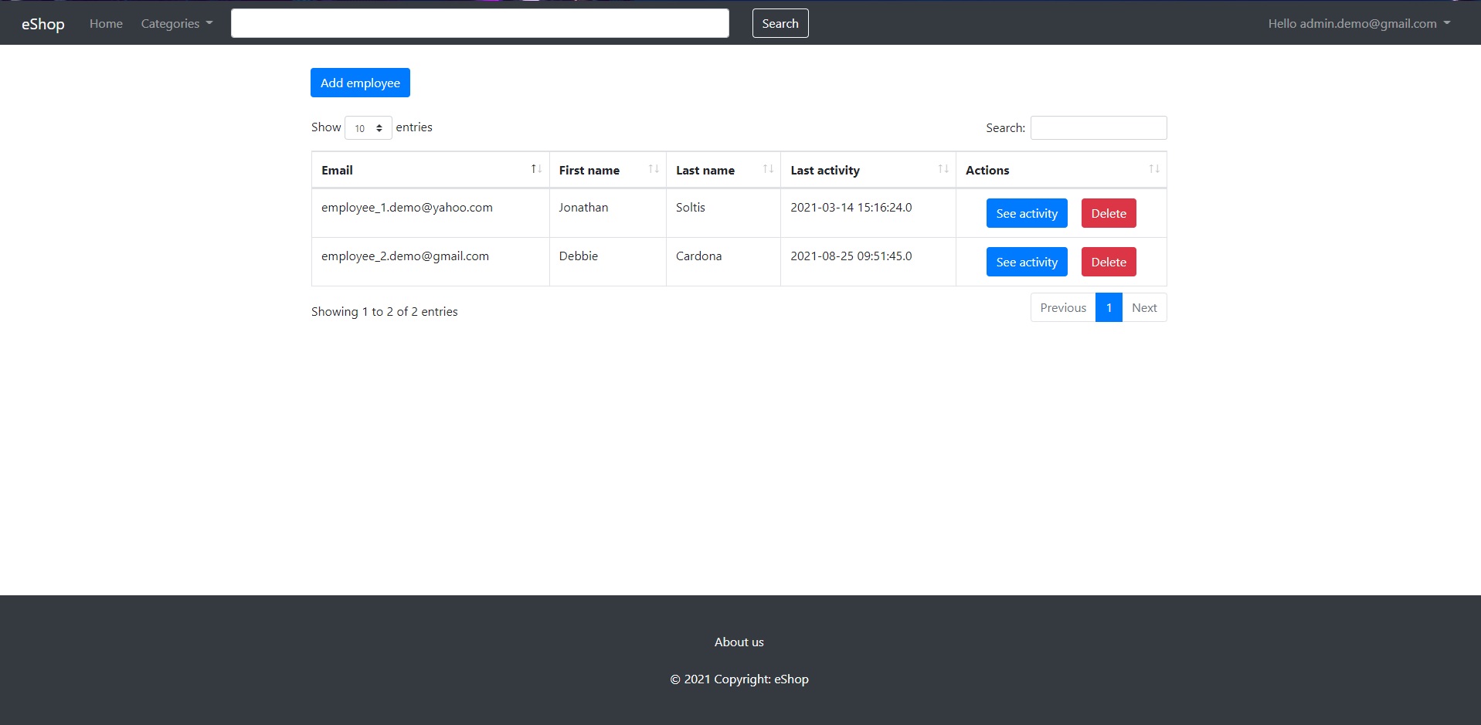Image resolution: width=1481 pixels, height=725 pixels.
Task: Go to the Home menu item
Action: [105, 23]
